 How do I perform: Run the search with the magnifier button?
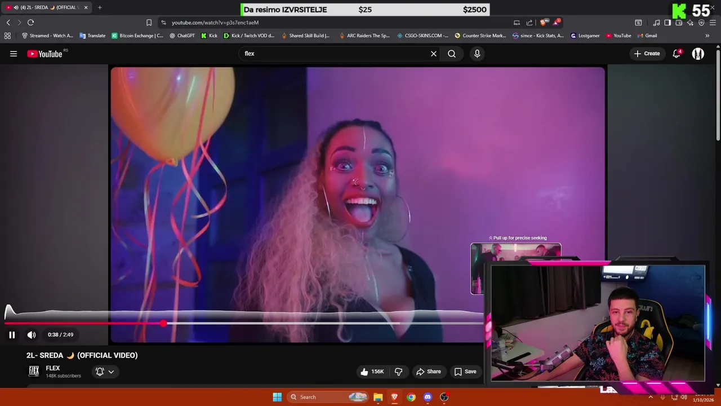click(x=452, y=54)
